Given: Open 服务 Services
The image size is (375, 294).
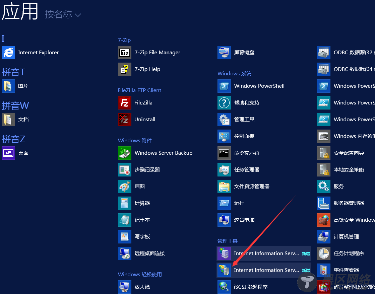Looking at the screenshot, I should (x=330, y=187).
